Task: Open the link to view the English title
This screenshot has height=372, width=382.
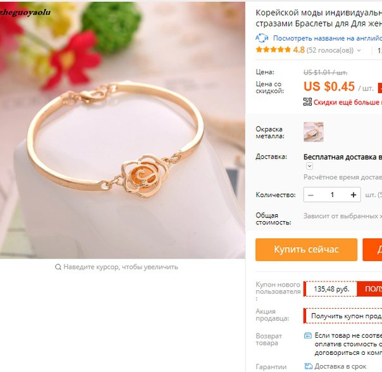Action: pyautogui.click(x=328, y=38)
